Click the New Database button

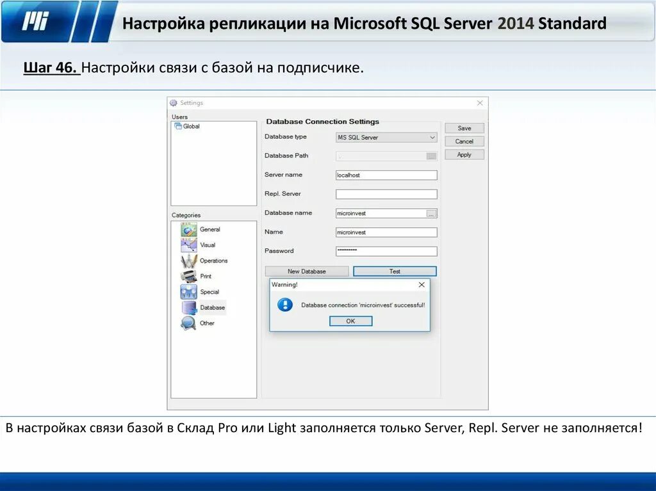(307, 271)
